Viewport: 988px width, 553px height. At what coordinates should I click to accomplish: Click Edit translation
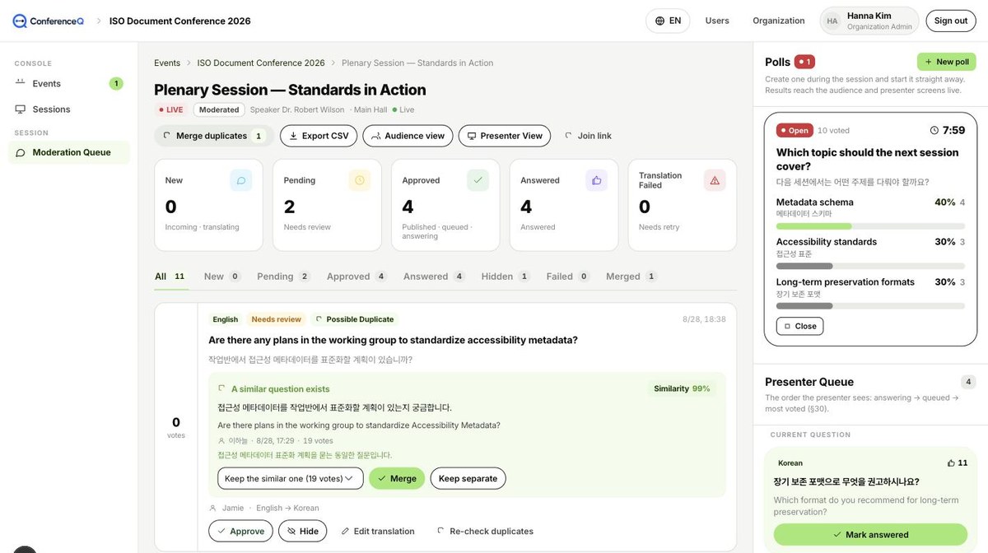click(378, 531)
